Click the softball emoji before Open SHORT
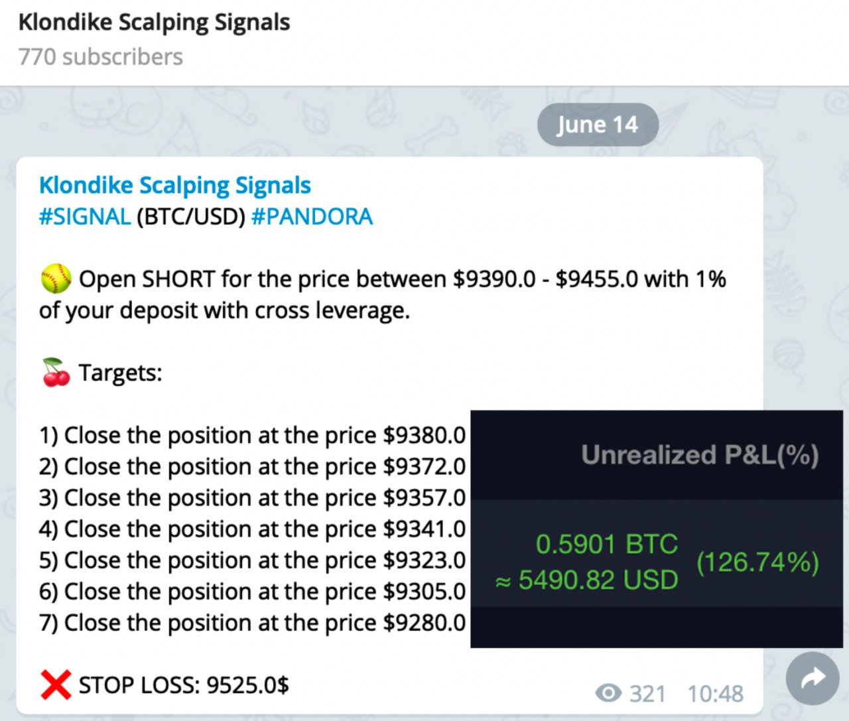Image resolution: width=849 pixels, height=721 pixels. [56, 279]
